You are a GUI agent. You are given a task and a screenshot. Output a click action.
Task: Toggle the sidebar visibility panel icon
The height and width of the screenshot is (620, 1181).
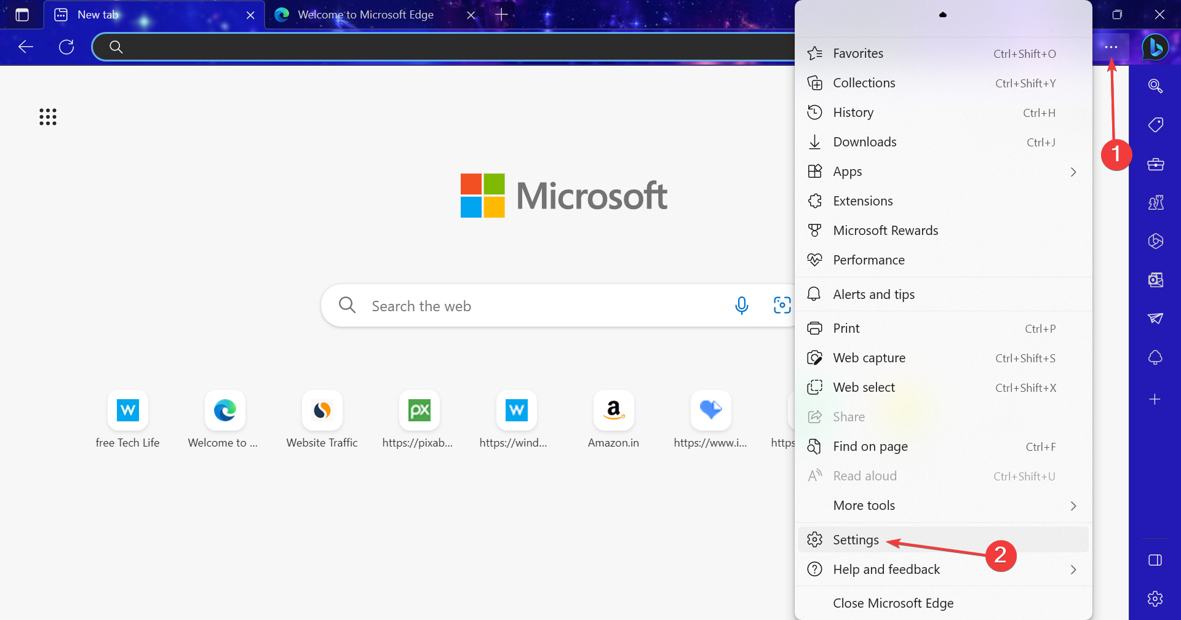tap(1155, 560)
